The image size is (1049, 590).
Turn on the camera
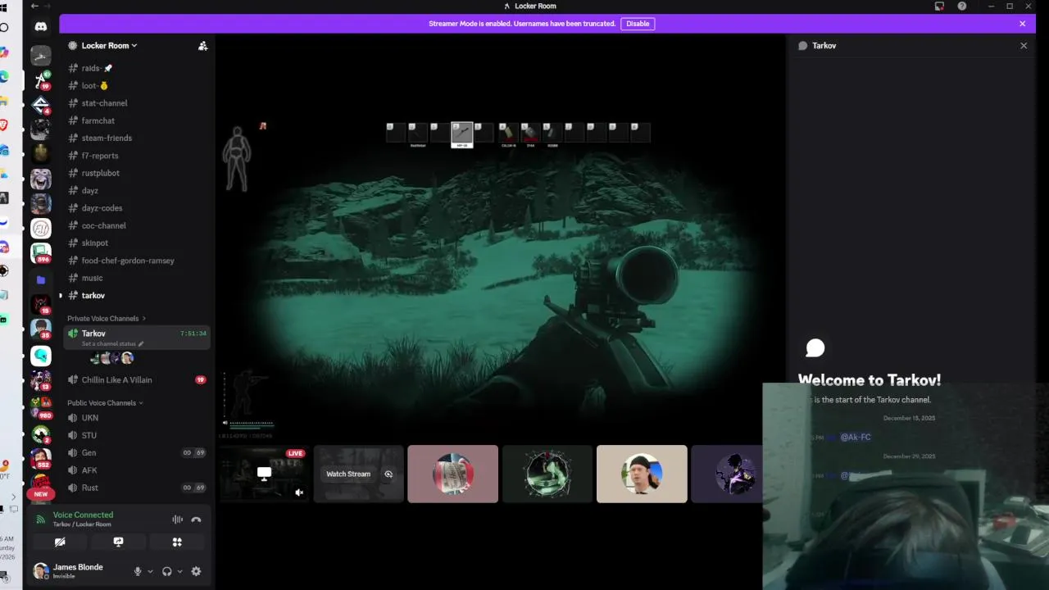click(x=60, y=542)
